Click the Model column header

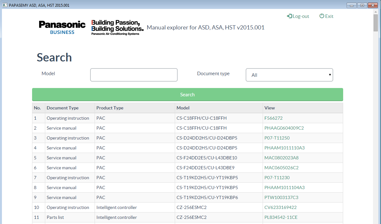(x=183, y=108)
